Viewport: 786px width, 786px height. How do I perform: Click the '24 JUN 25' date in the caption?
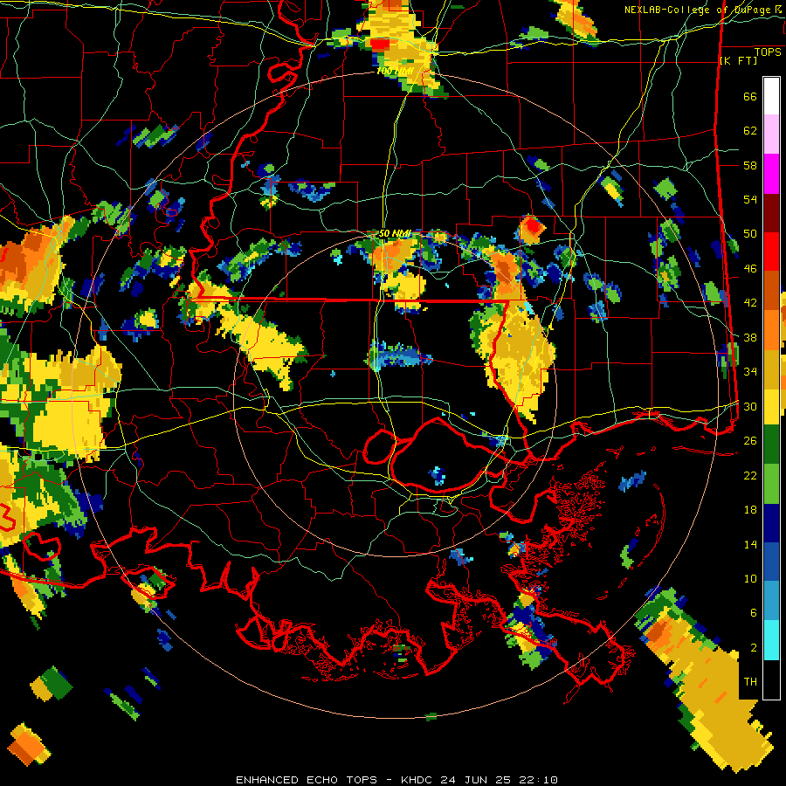click(475, 780)
